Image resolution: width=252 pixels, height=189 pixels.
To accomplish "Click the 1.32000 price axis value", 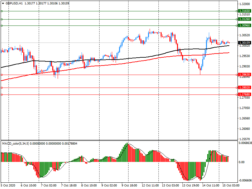I will [244, 4].
